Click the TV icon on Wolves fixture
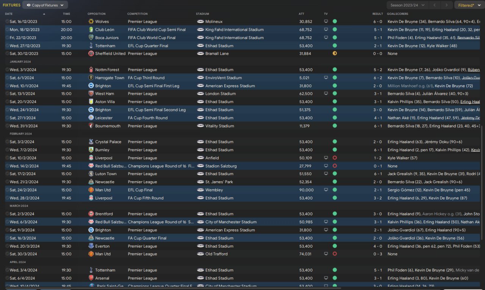The image size is (485, 290). tap(326, 22)
